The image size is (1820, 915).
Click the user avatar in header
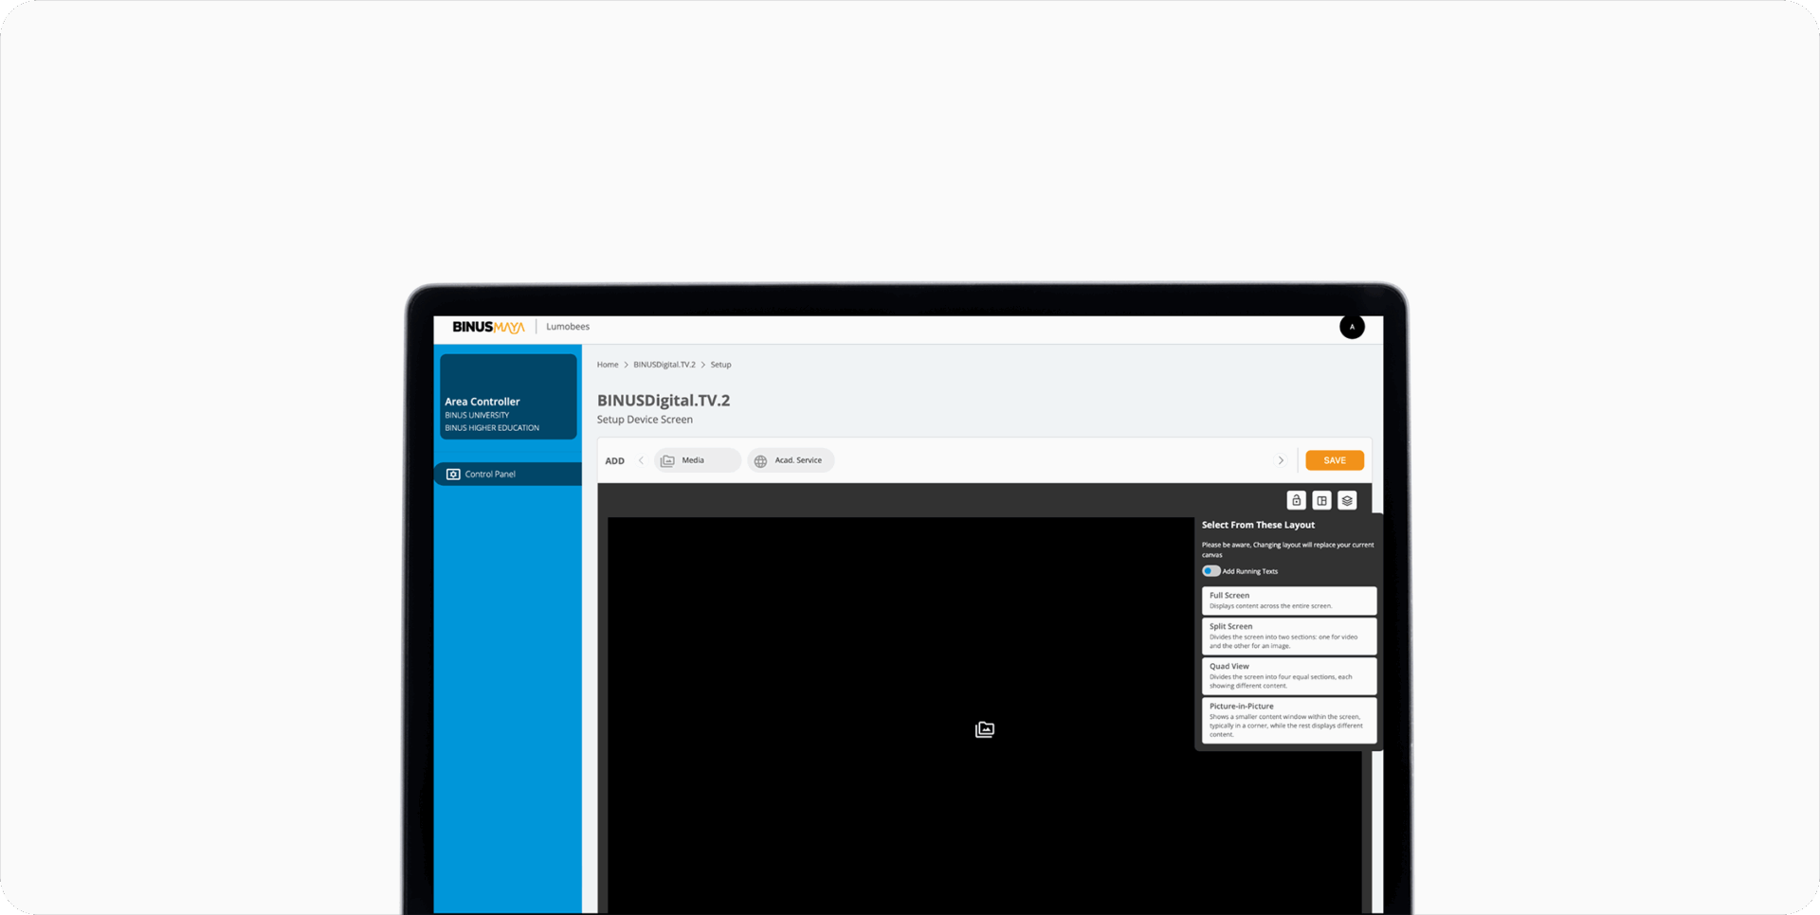click(x=1352, y=327)
